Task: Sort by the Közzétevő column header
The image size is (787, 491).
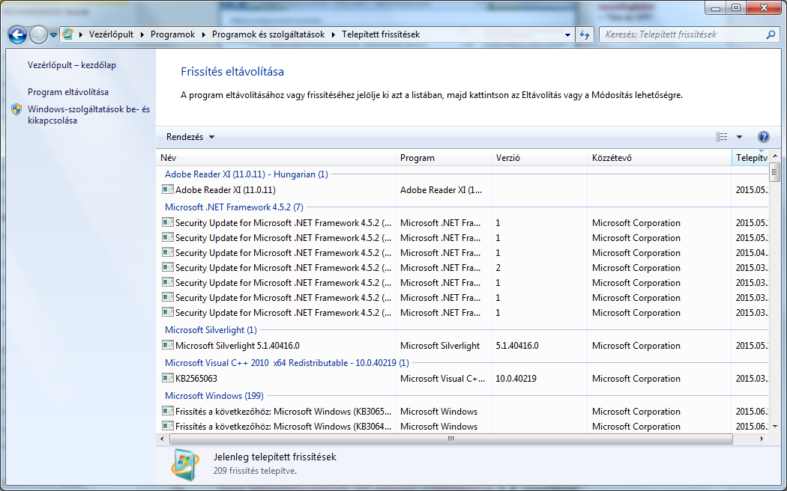Action: [x=660, y=158]
